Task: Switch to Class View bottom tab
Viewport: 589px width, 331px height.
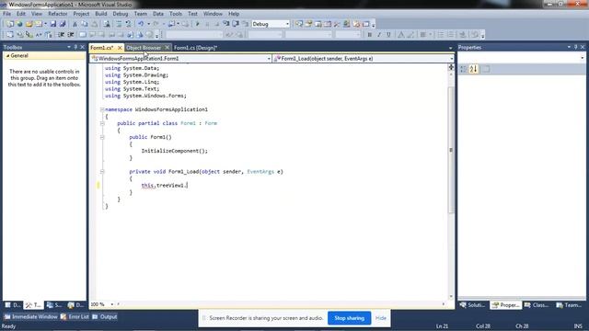Action: click(537, 305)
